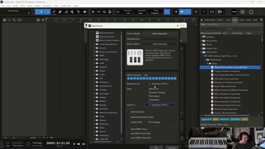Viewport: 265px width, 149px height.
Task: Check Enable MPE option
Action: click(x=128, y=122)
